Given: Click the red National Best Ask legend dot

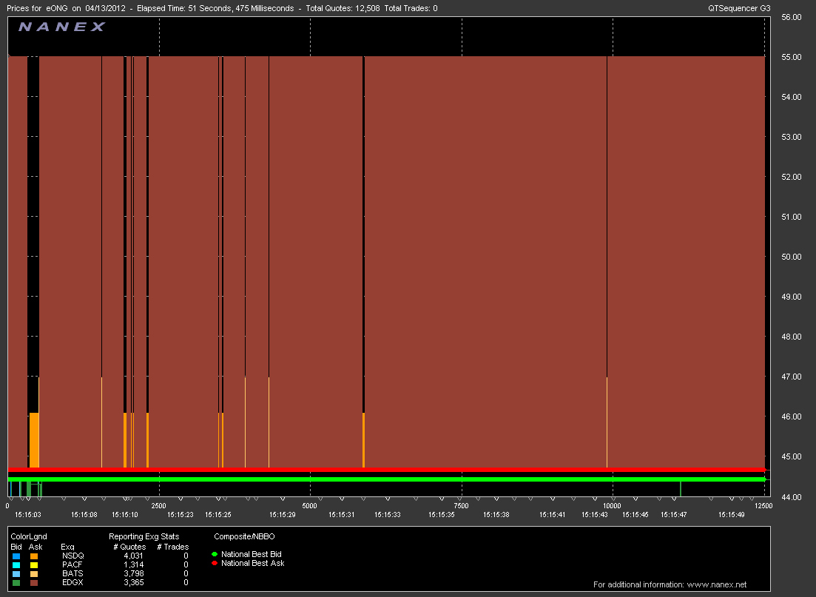Looking at the screenshot, I should tap(215, 563).
